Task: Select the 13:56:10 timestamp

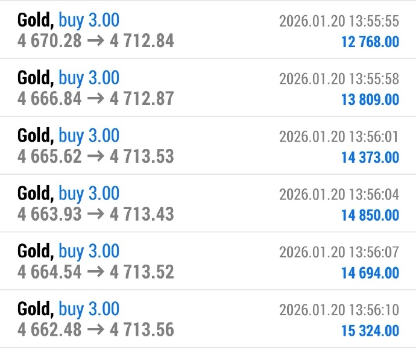Action: click(339, 311)
